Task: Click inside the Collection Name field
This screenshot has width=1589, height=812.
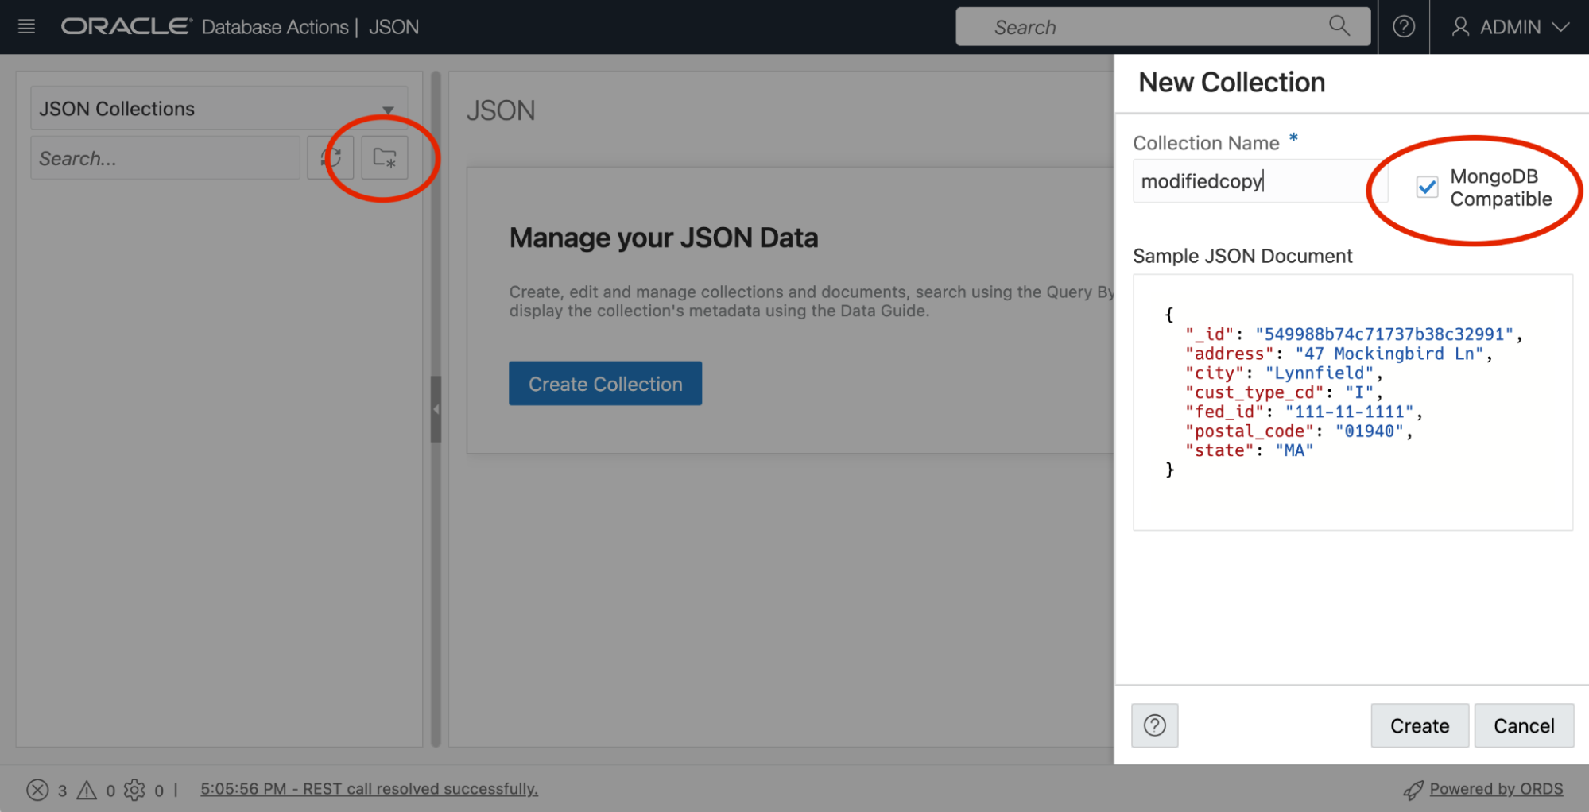Action: [1258, 180]
